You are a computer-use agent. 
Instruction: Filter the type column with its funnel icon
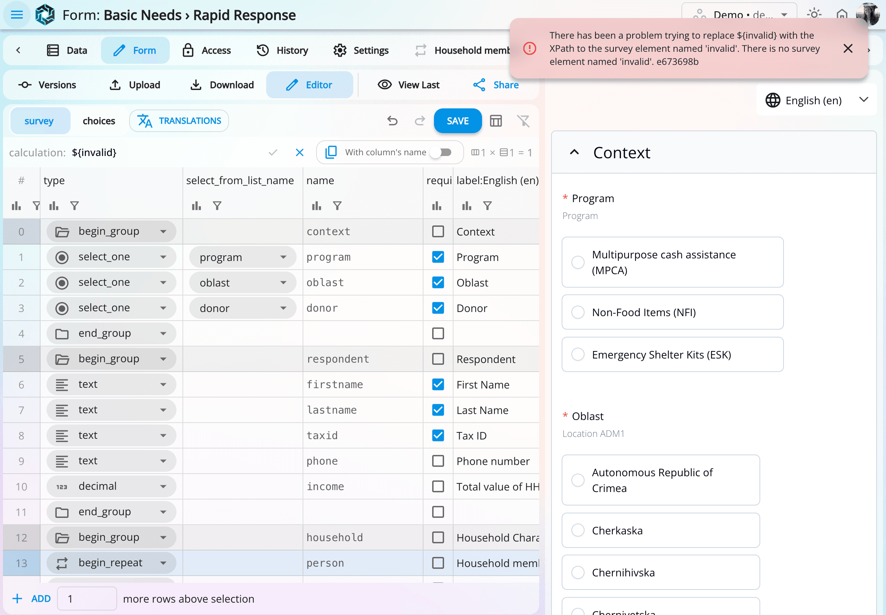coord(74,205)
